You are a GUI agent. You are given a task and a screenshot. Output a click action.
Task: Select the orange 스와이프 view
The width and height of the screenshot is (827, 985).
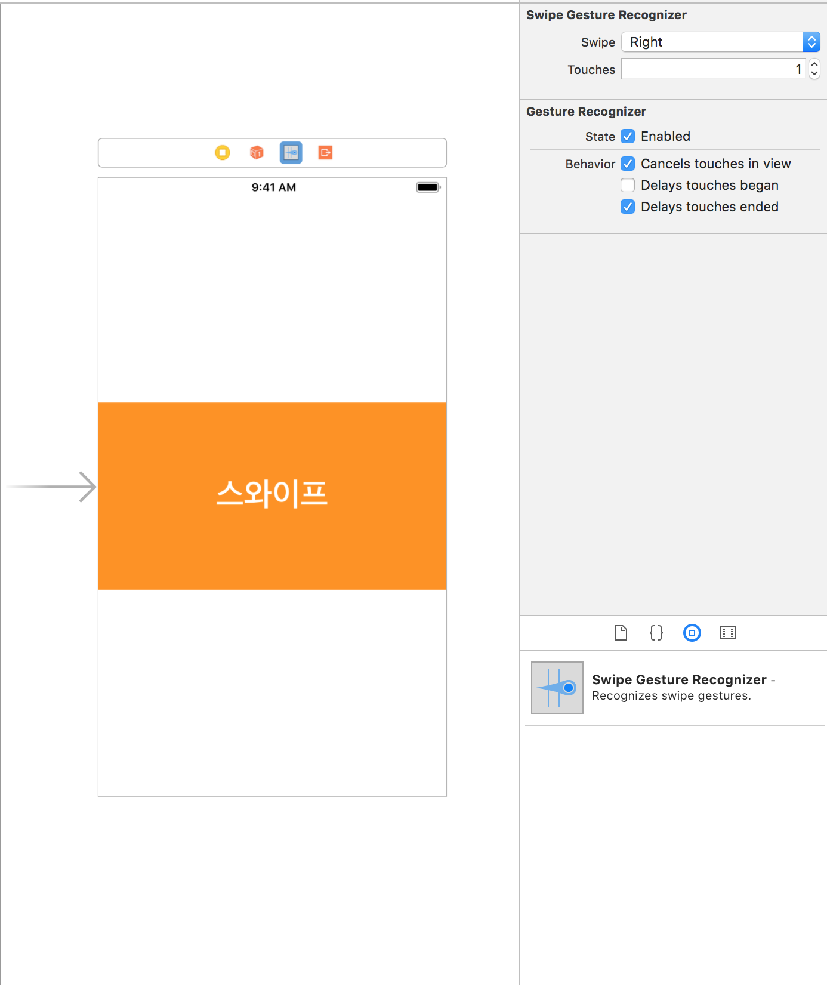(x=272, y=496)
